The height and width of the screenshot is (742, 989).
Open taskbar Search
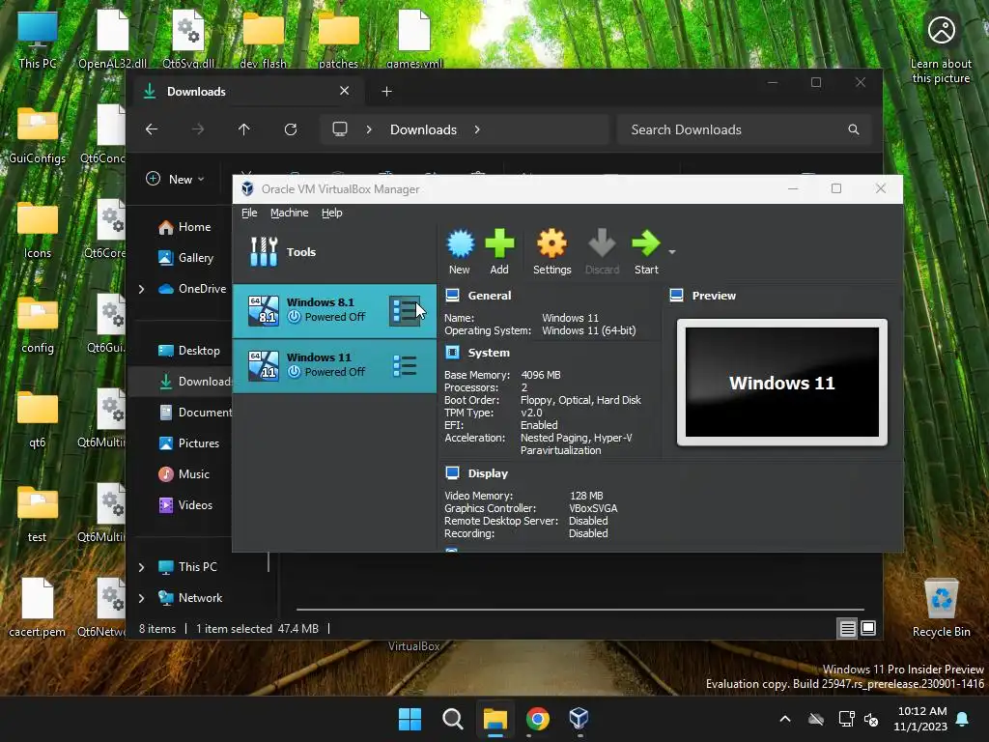pyautogui.click(x=452, y=719)
